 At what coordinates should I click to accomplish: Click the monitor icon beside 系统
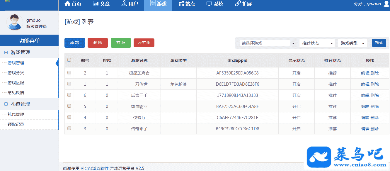coord(209,4)
